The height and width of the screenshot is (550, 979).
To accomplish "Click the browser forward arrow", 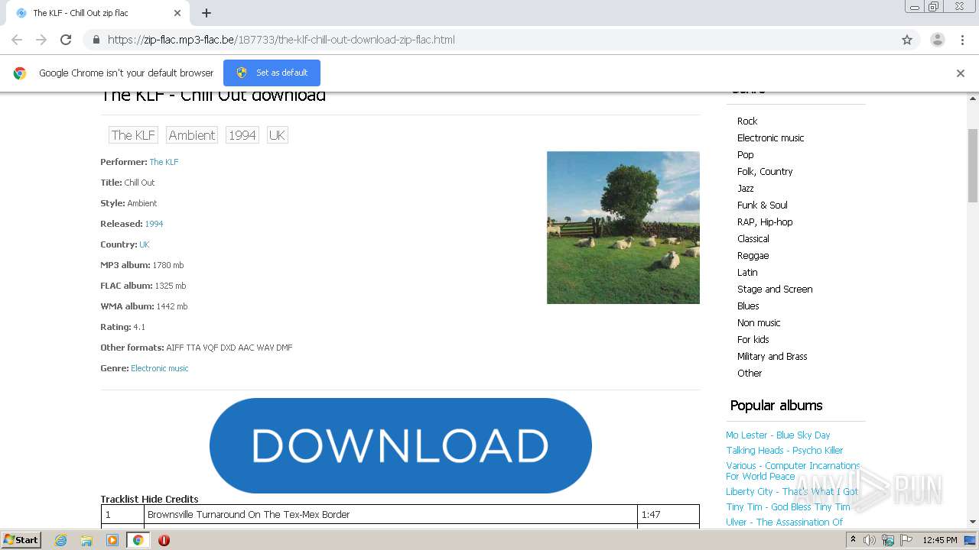I will tap(41, 40).
